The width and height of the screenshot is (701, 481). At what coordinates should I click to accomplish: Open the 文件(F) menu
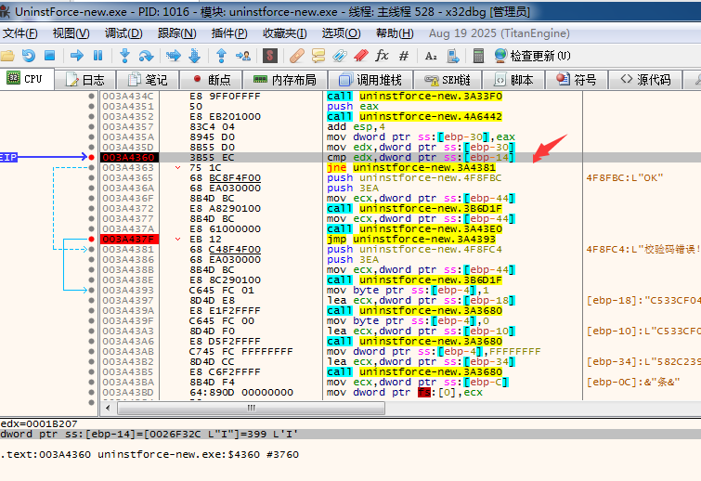pyautogui.click(x=20, y=33)
